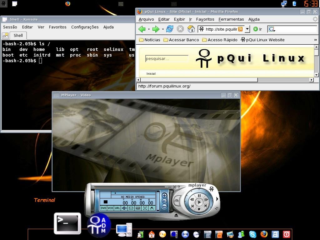Select the VCD mode in MPlayer
320x240 pixels.
111,208
